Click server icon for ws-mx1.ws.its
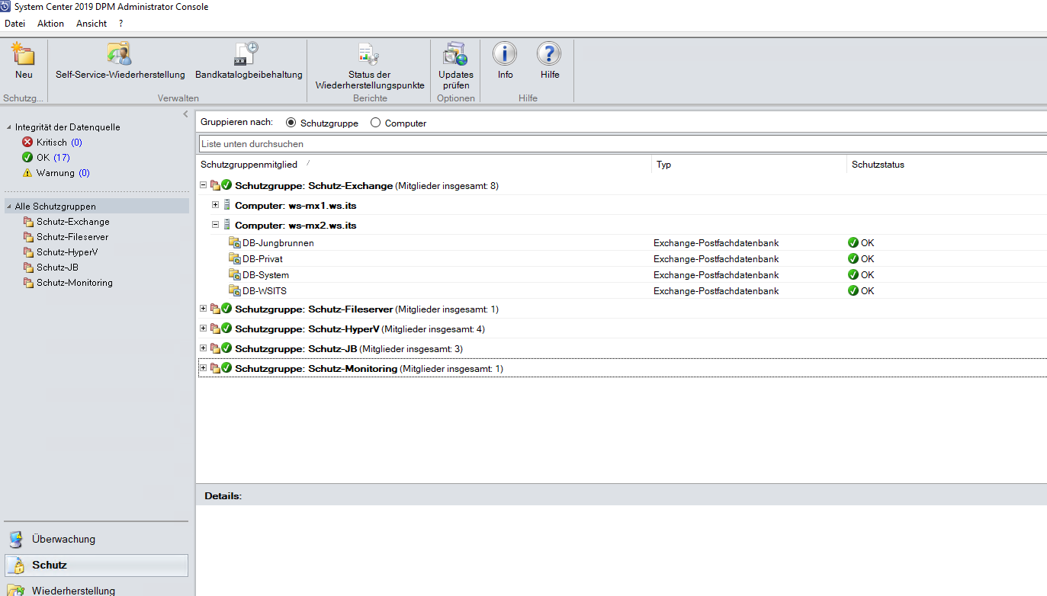Image resolution: width=1047 pixels, height=596 pixels. [226, 205]
